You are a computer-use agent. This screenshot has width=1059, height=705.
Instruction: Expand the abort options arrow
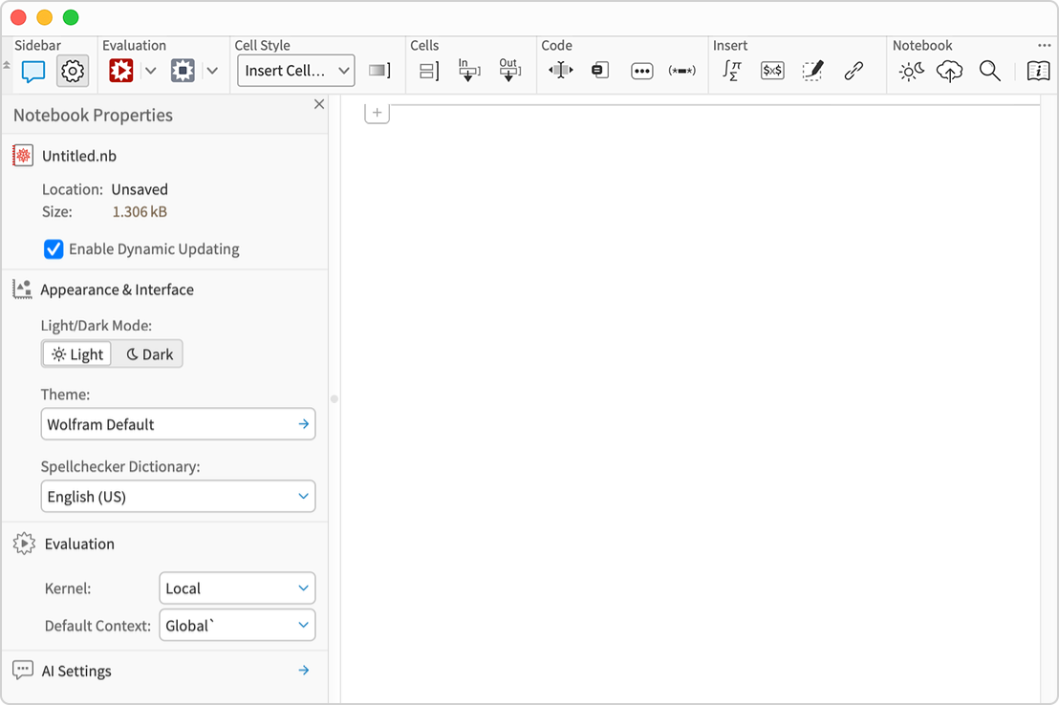pos(212,71)
